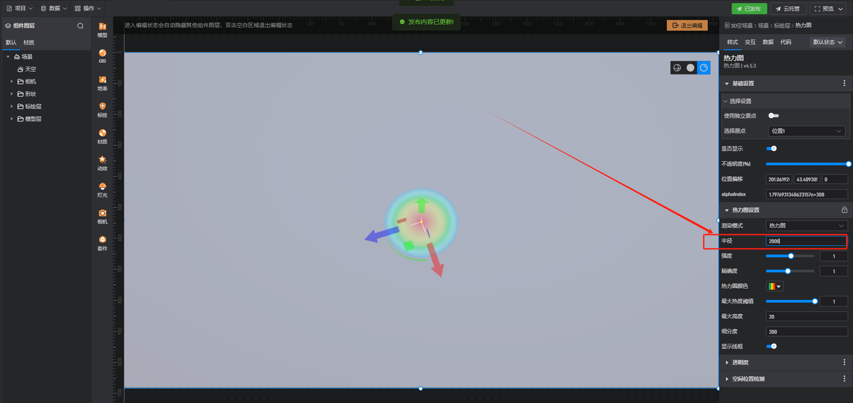Adjust the 强度 slider
Image resolution: width=853 pixels, height=403 pixels.
coord(790,256)
